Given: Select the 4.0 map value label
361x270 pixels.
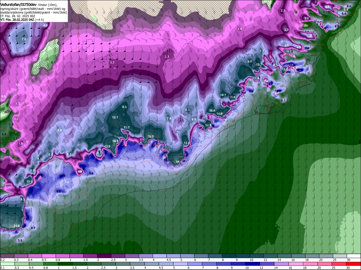Looking at the screenshot, I should 45,26.
